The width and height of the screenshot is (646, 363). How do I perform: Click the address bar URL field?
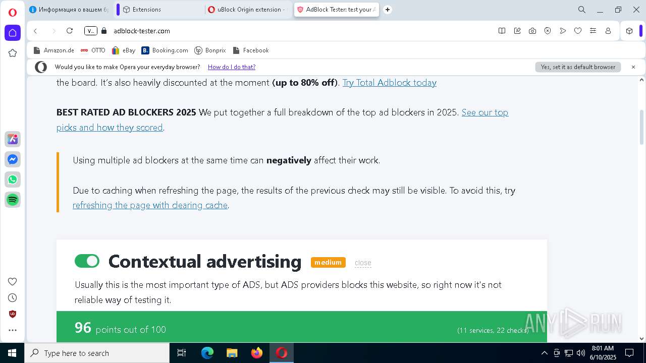303,31
